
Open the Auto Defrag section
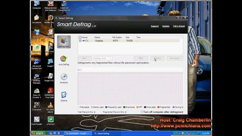[64, 60]
